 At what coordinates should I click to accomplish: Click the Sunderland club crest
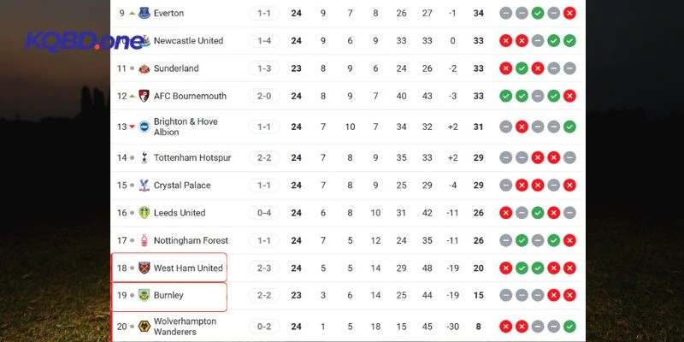pos(144,68)
